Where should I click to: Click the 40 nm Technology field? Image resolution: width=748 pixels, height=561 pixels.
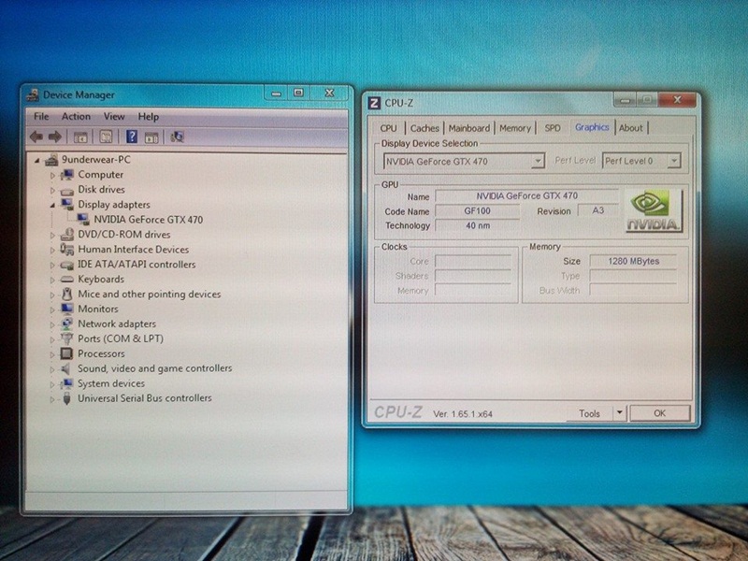[478, 225]
